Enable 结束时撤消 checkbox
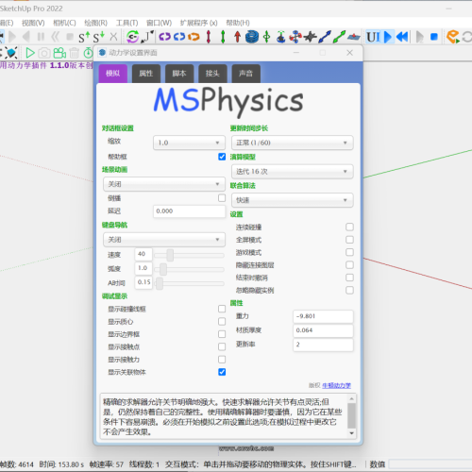This screenshot has height=472, width=472. tap(349, 278)
